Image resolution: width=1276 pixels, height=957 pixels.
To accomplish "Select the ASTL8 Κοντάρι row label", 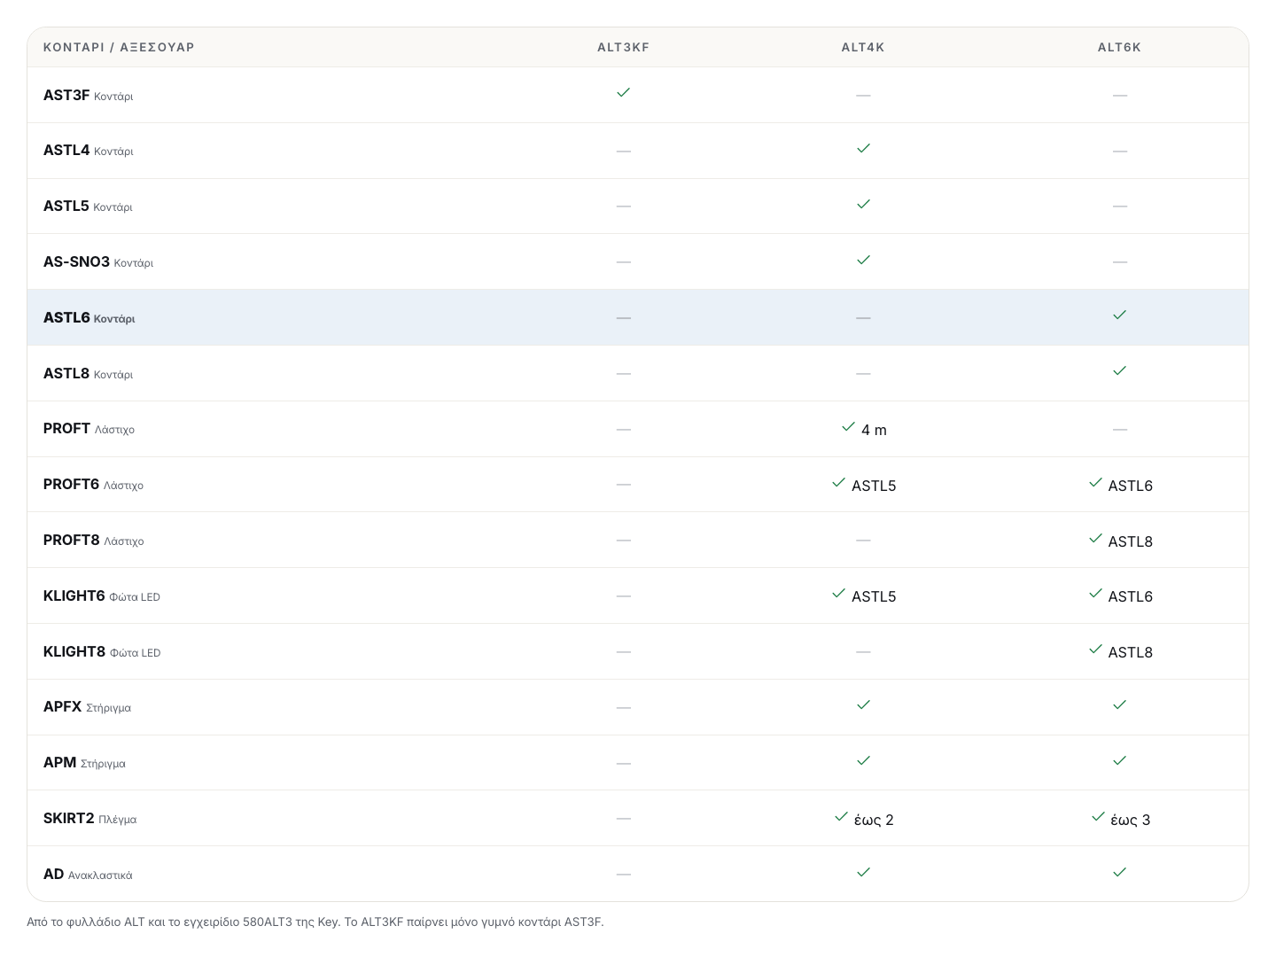I will pos(88,373).
